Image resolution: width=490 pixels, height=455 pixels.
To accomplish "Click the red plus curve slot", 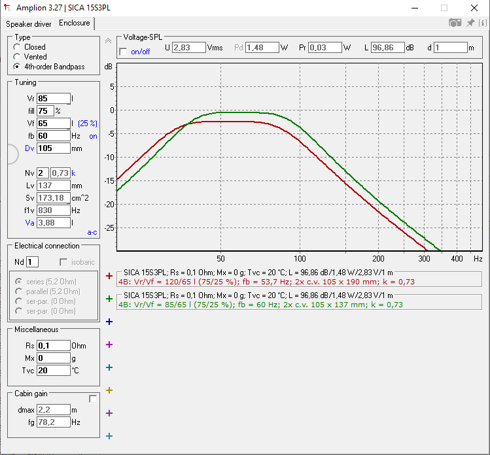I will tap(109, 276).
